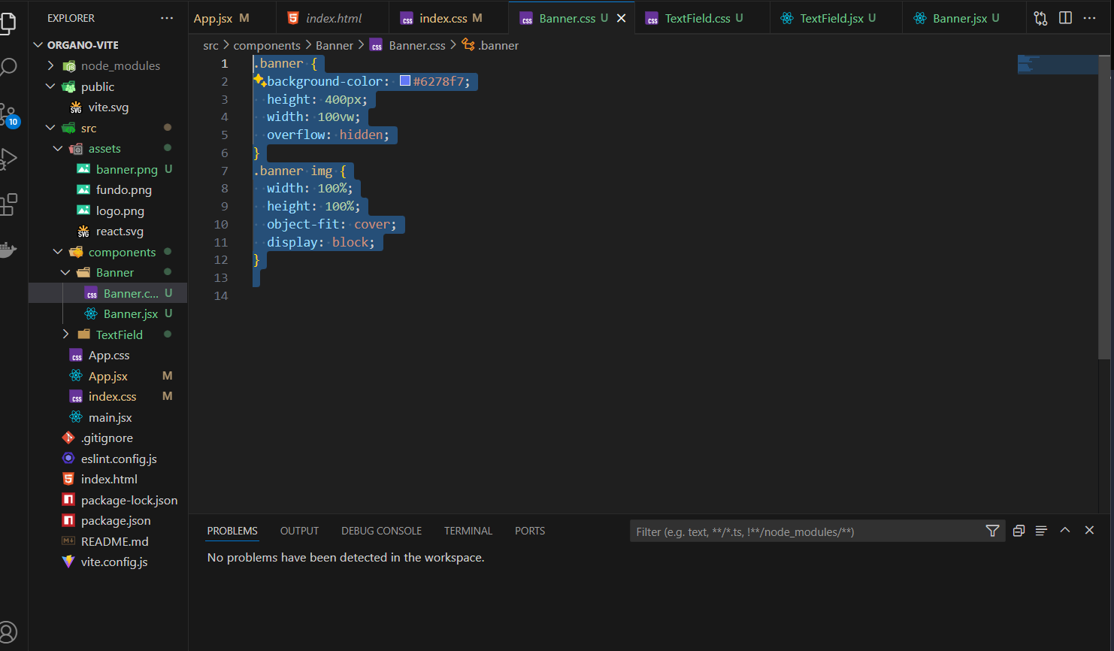Switch to the index.html editor tab

point(333,18)
